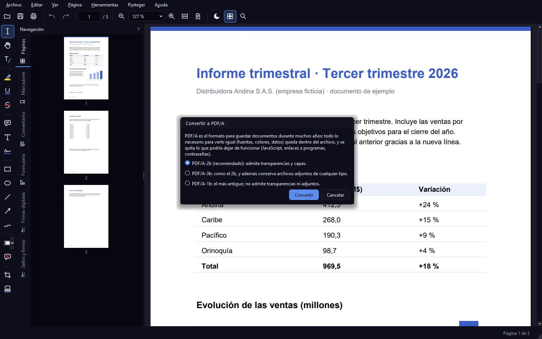Open file with the folder icon
This screenshot has width=542, height=339.
click(x=7, y=16)
